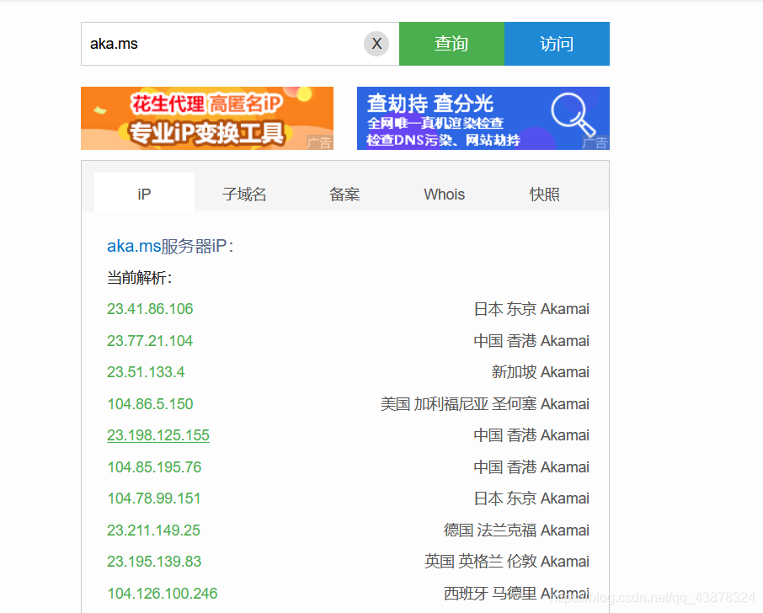
Task: Open the 花生代理 orange ad banner
Action: point(207,118)
